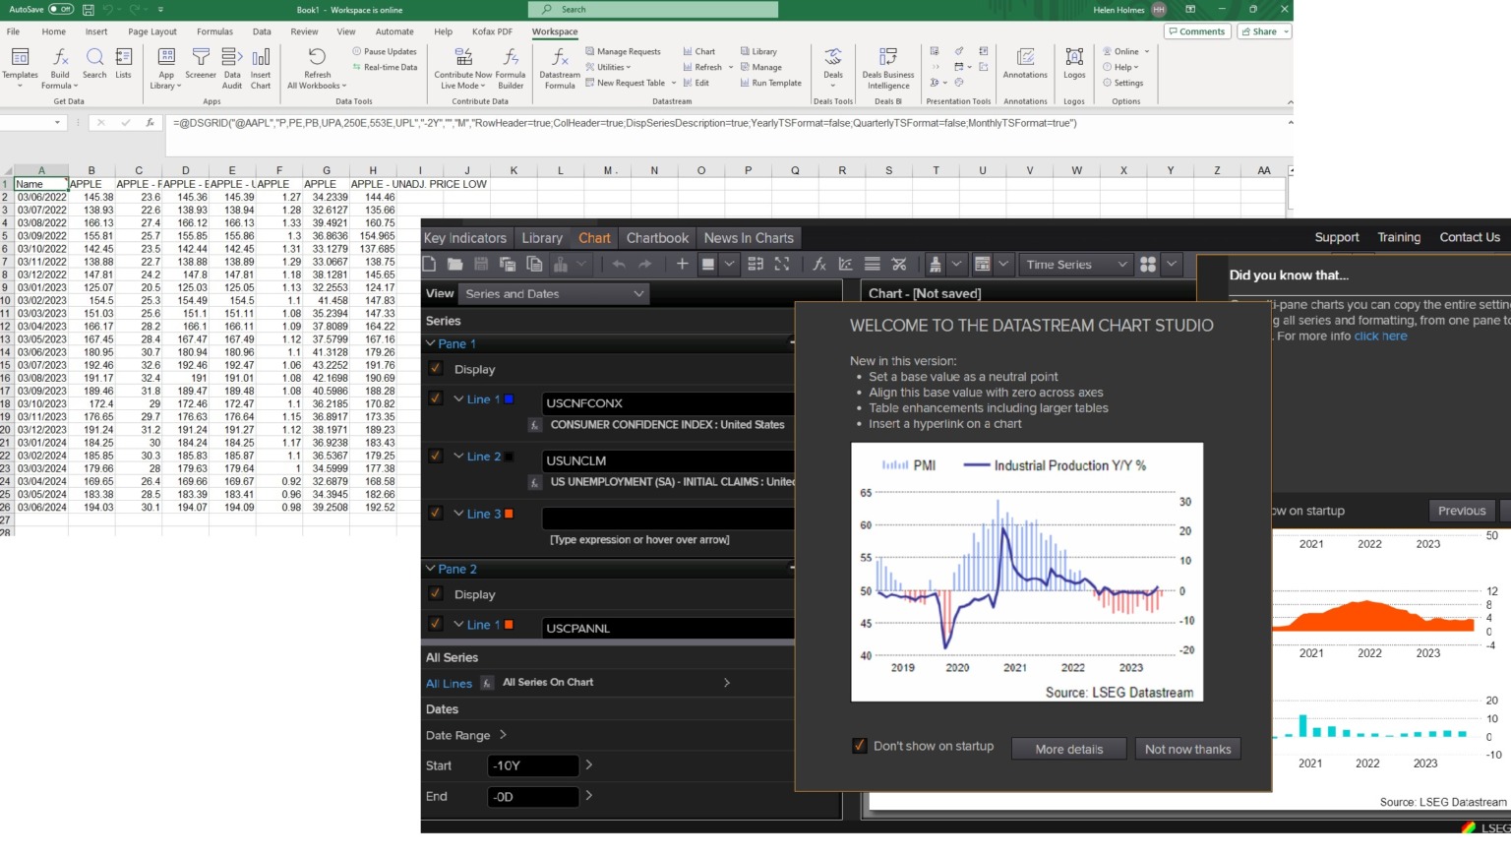Uncheck the Pane 1 Display checkbox
Viewport: 1511px width, 855px height.
coord(436,369)
